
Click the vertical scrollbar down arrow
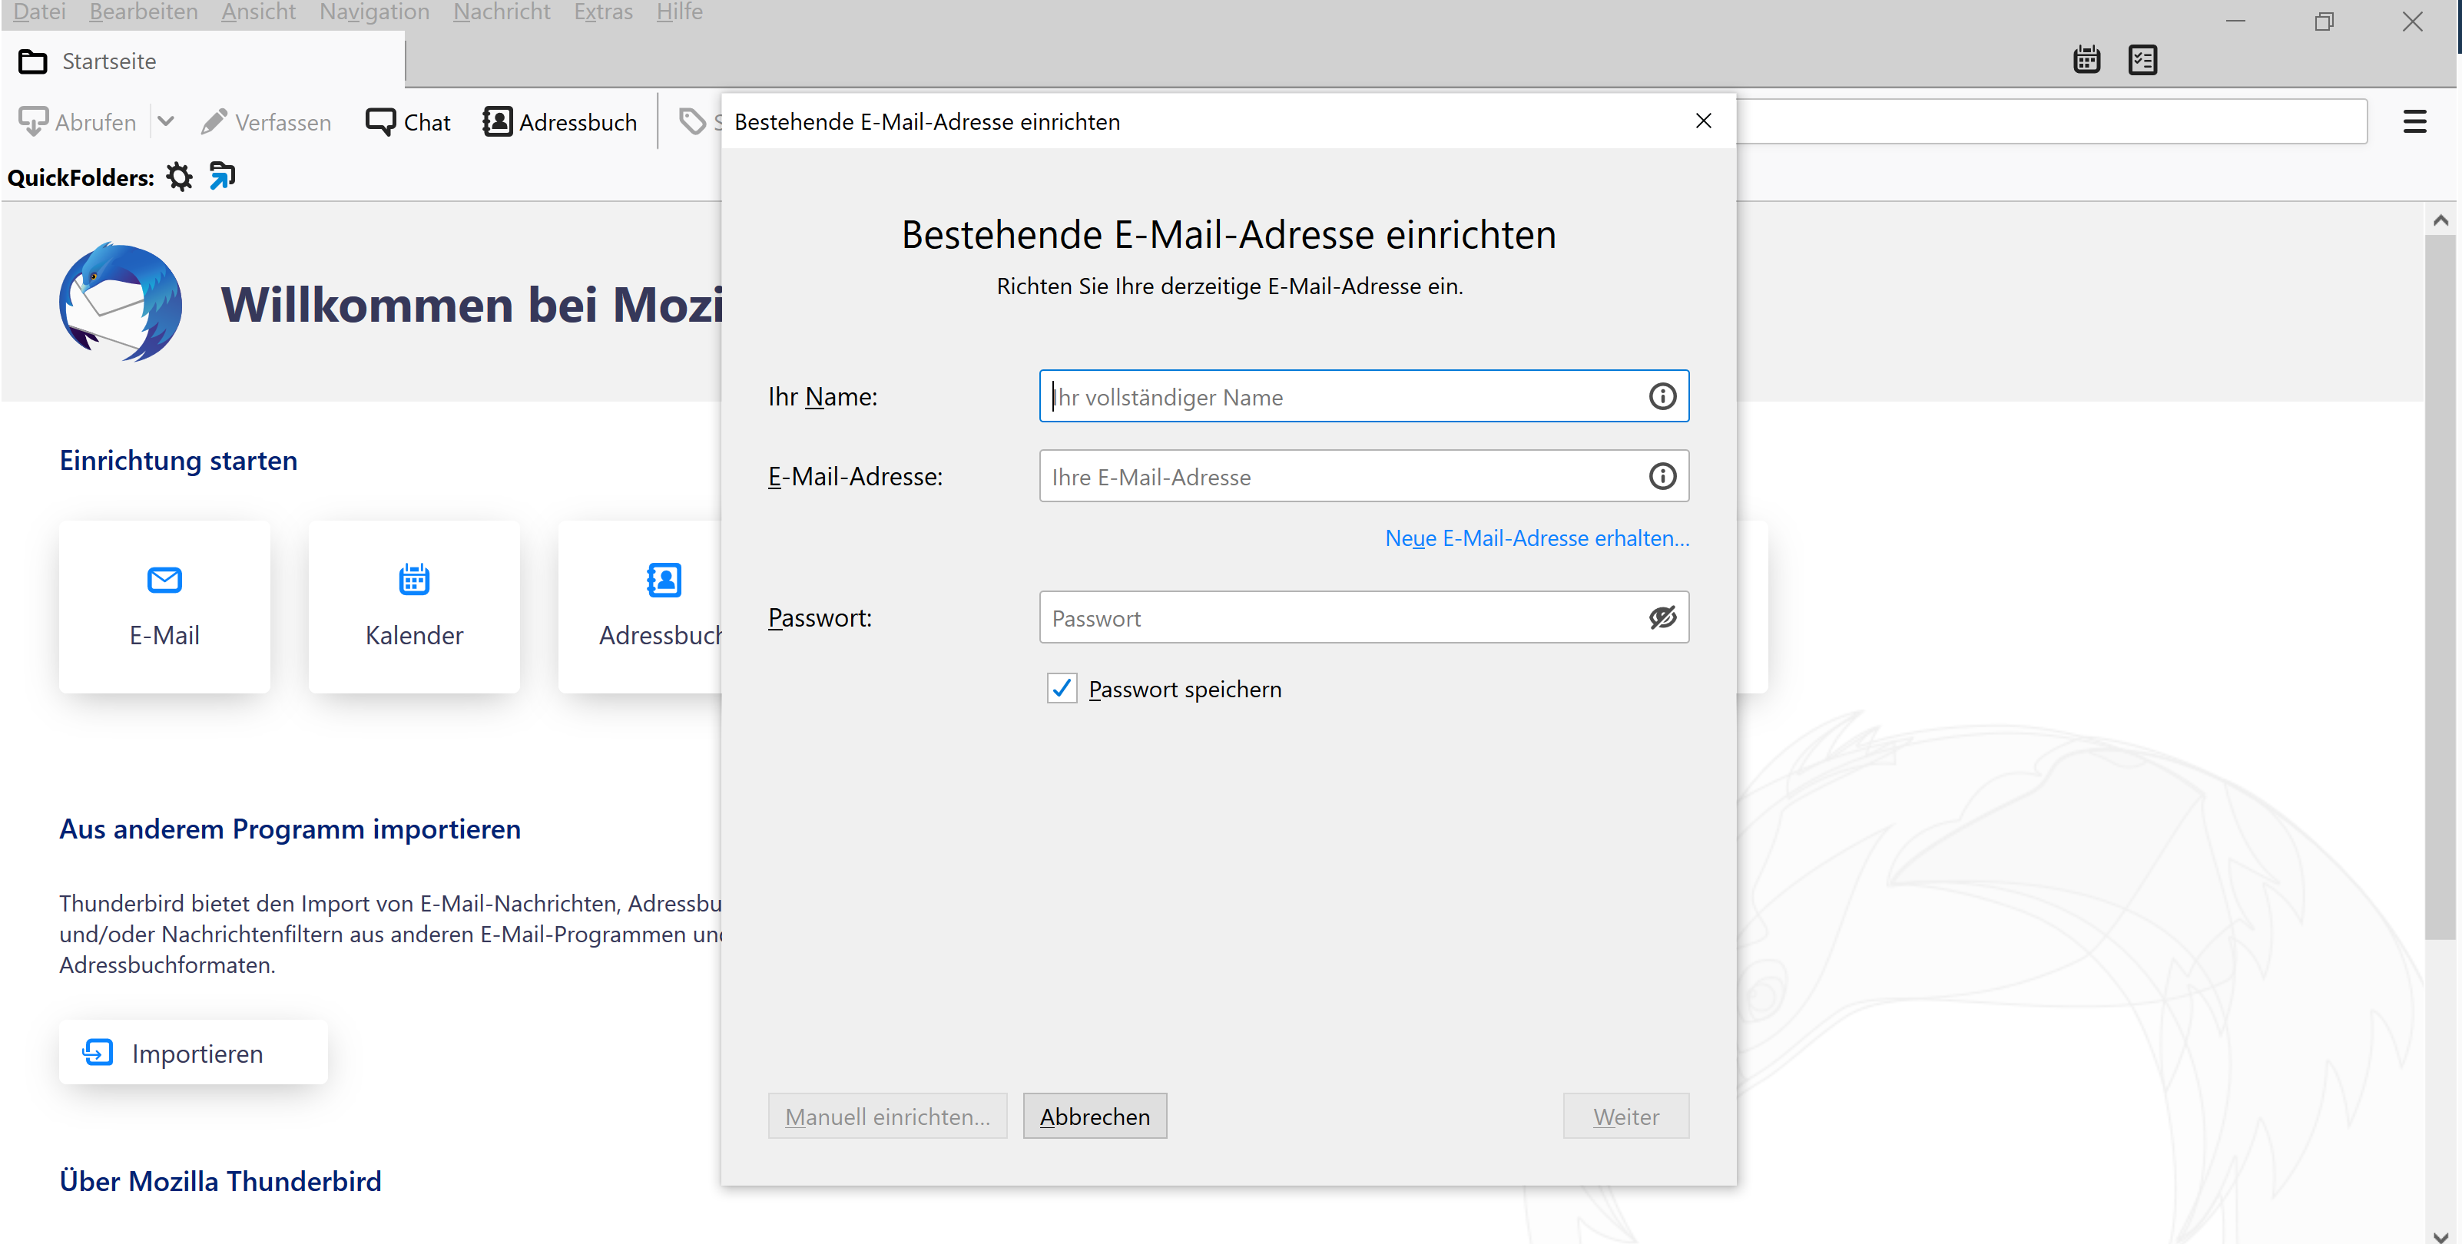(2440, 1236)
